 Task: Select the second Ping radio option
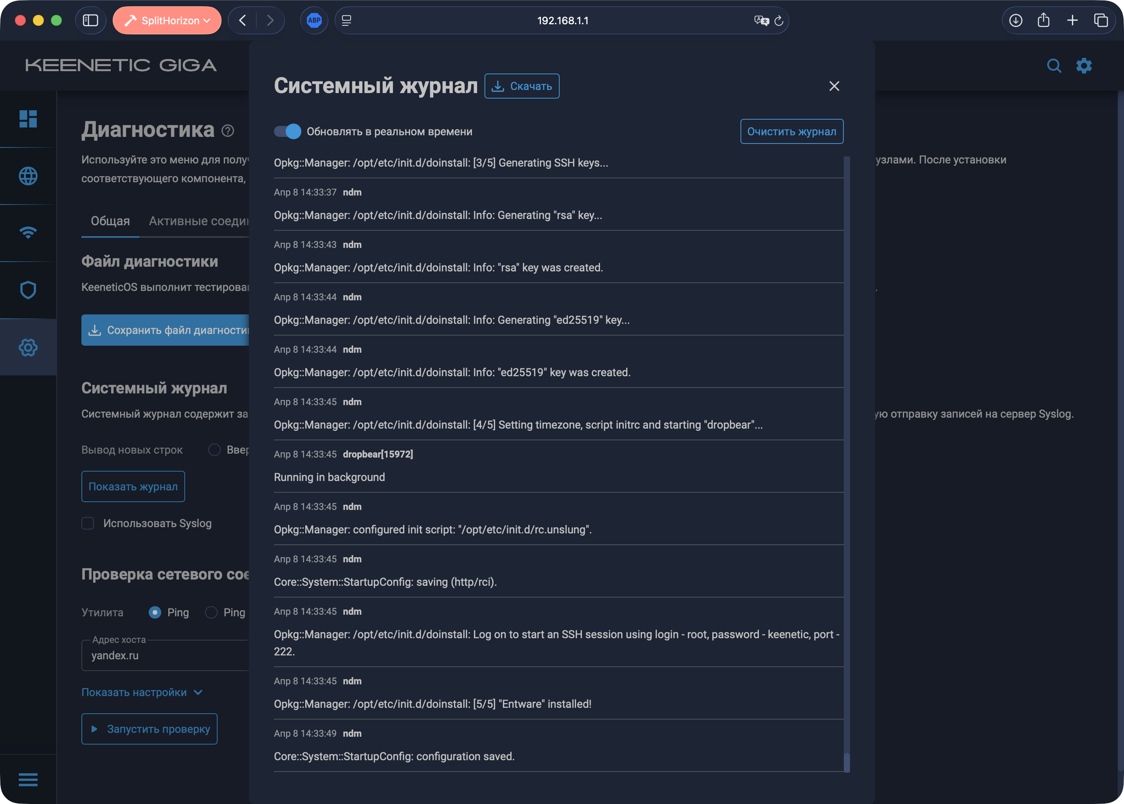tap(211, 612)
